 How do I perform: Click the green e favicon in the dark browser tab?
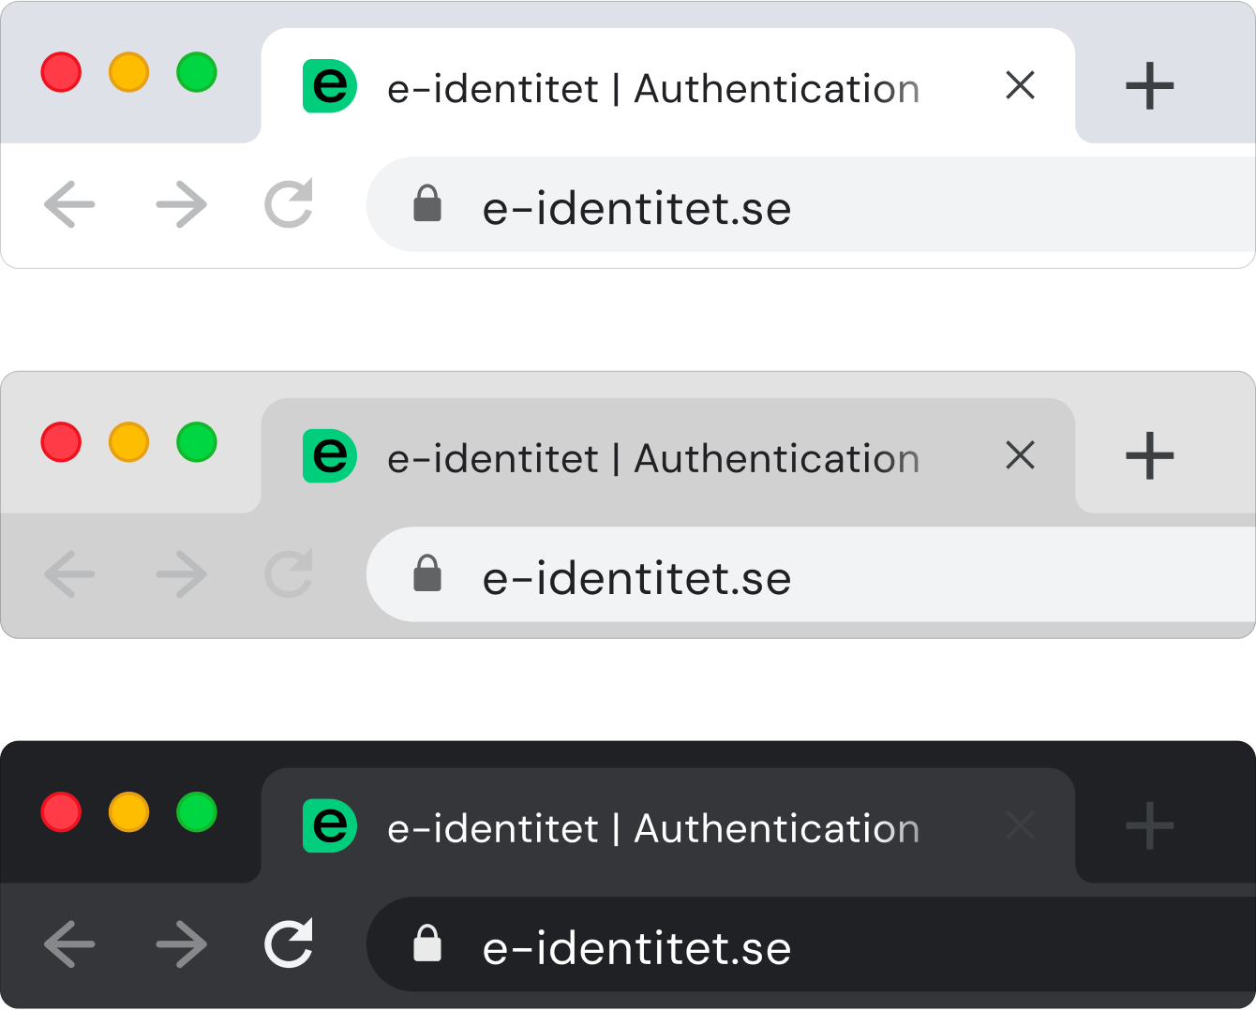click(x=330, y=826)
